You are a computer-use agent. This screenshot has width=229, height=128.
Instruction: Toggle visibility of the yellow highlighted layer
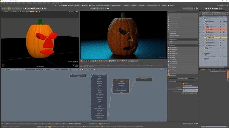(x=200, y=37)
